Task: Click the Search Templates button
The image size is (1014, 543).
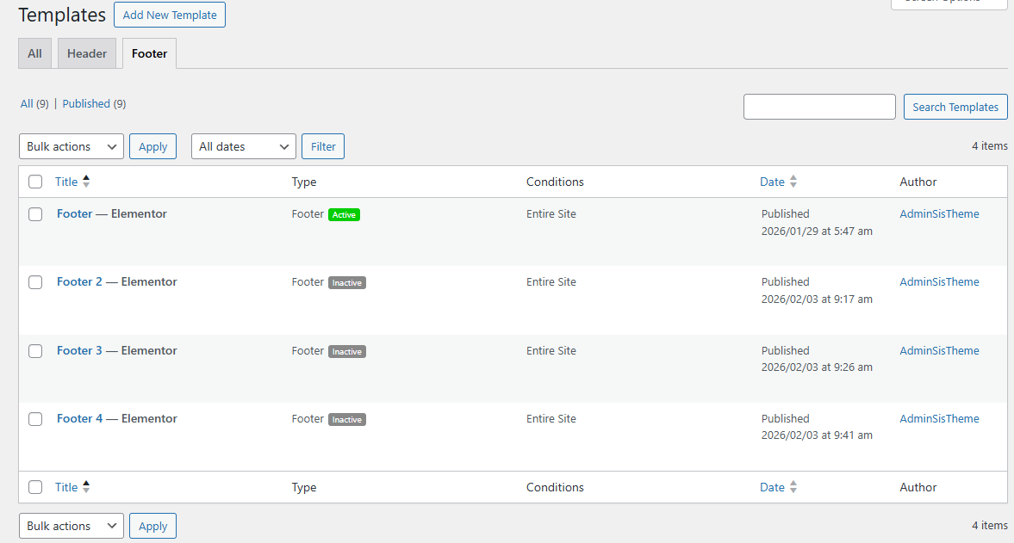Action: click(x=955, y=106)
